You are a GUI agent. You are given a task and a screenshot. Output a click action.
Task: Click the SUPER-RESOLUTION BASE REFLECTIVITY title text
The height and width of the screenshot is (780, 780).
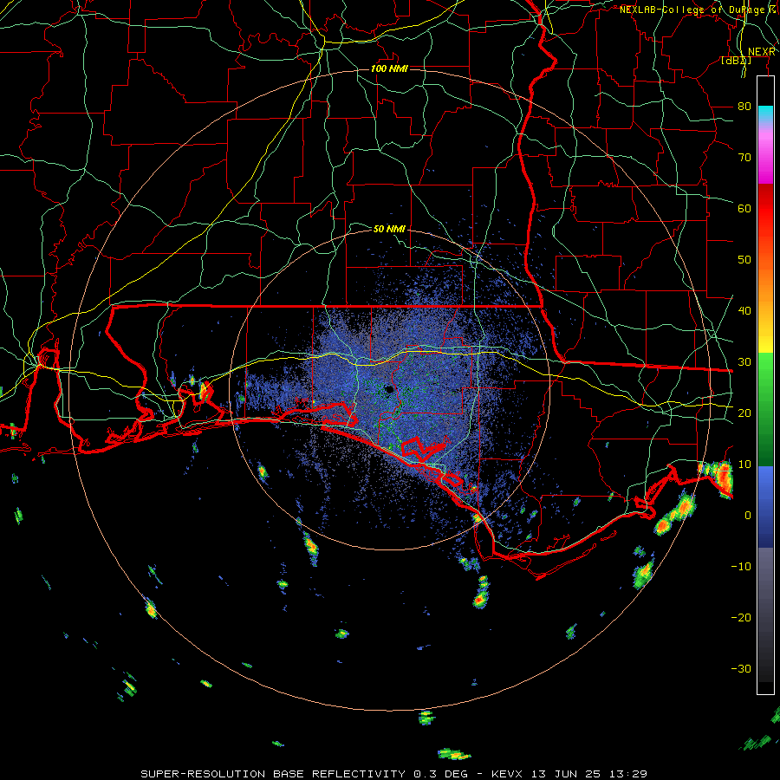point(273,774)
